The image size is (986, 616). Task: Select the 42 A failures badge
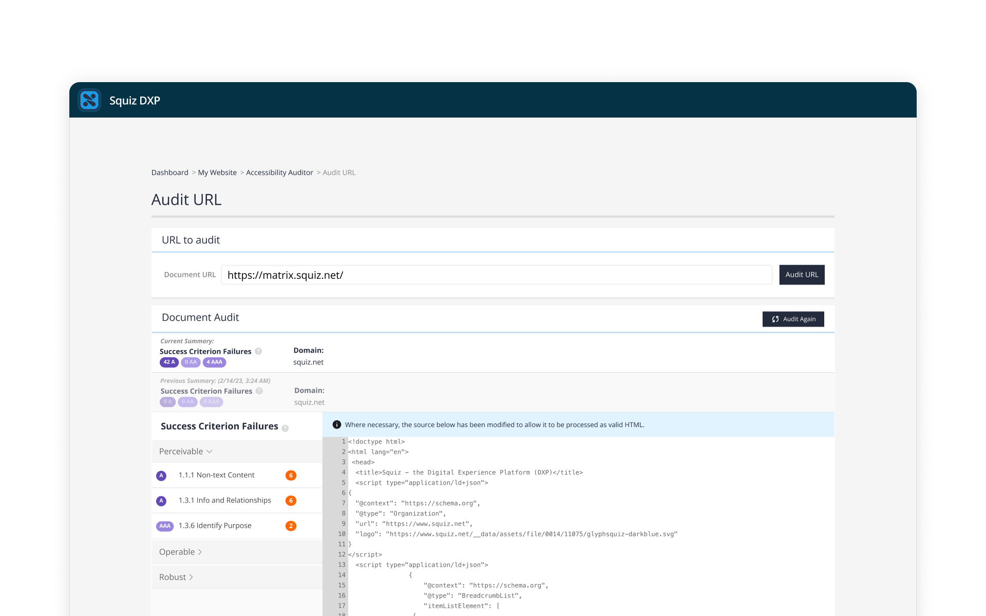coord(169,362)
